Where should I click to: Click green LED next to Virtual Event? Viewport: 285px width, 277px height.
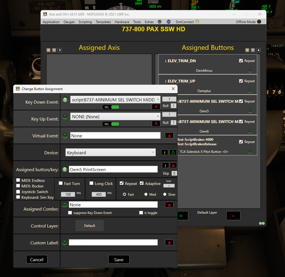65,135
